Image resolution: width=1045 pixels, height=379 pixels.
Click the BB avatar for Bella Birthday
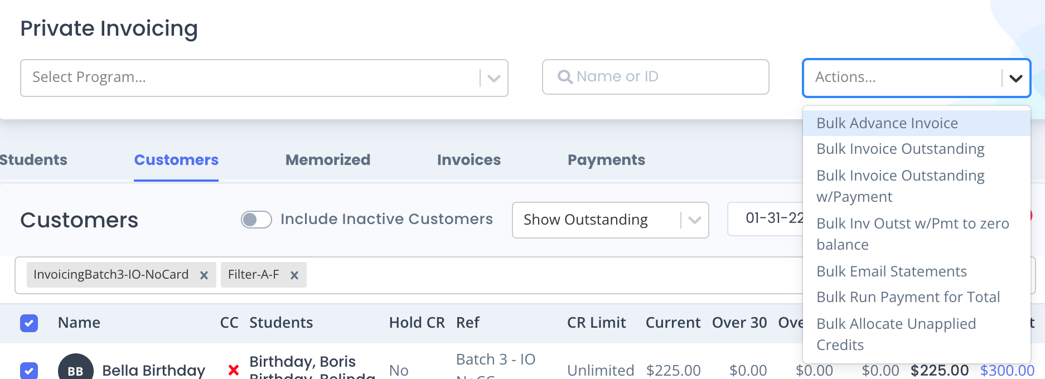(x=76, y=368)
